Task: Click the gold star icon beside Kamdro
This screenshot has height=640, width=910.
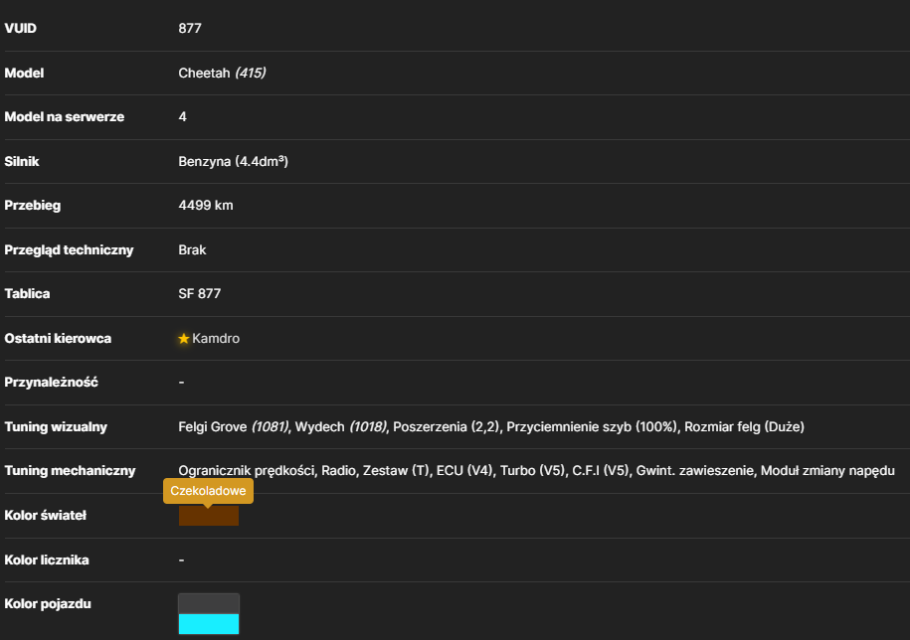Action: 183,339
